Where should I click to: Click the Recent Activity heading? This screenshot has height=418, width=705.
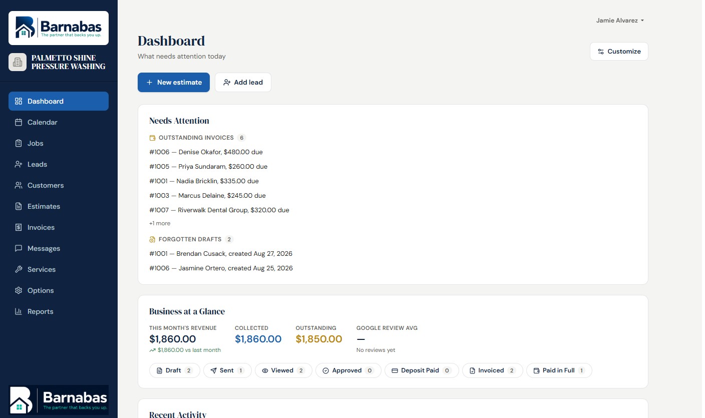click(x=178, y=414)
